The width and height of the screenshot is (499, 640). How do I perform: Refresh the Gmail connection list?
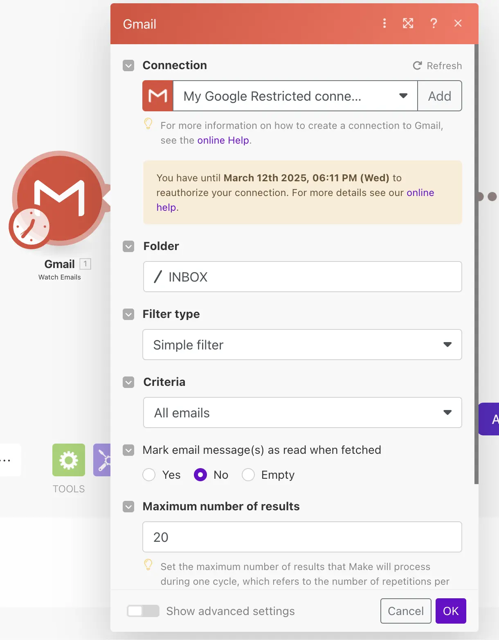click(x=437, y=65)
